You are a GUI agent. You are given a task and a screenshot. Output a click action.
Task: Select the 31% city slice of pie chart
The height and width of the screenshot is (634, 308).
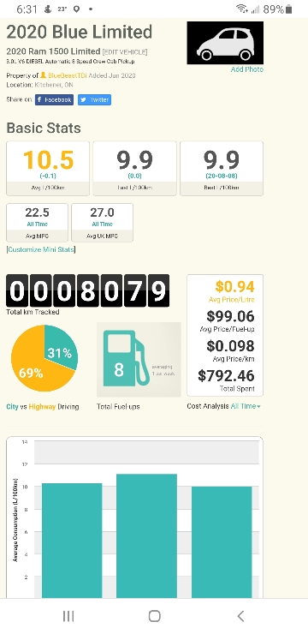(61, 349)
